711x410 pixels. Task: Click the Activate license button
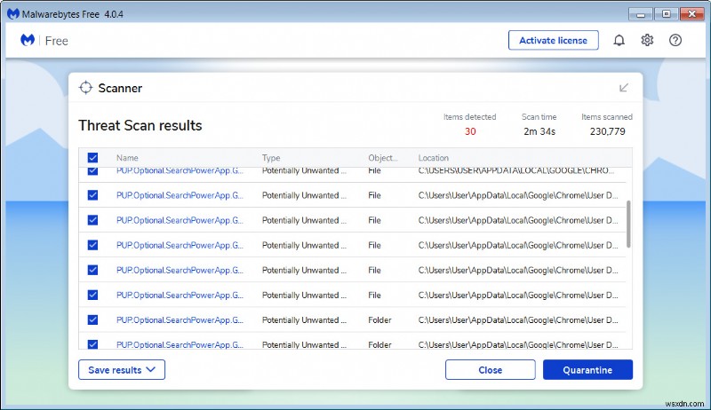tap(553, 40)
